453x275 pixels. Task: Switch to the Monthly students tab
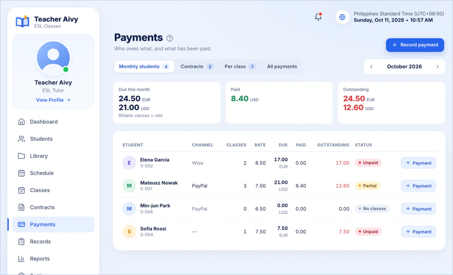pos(144,66)
